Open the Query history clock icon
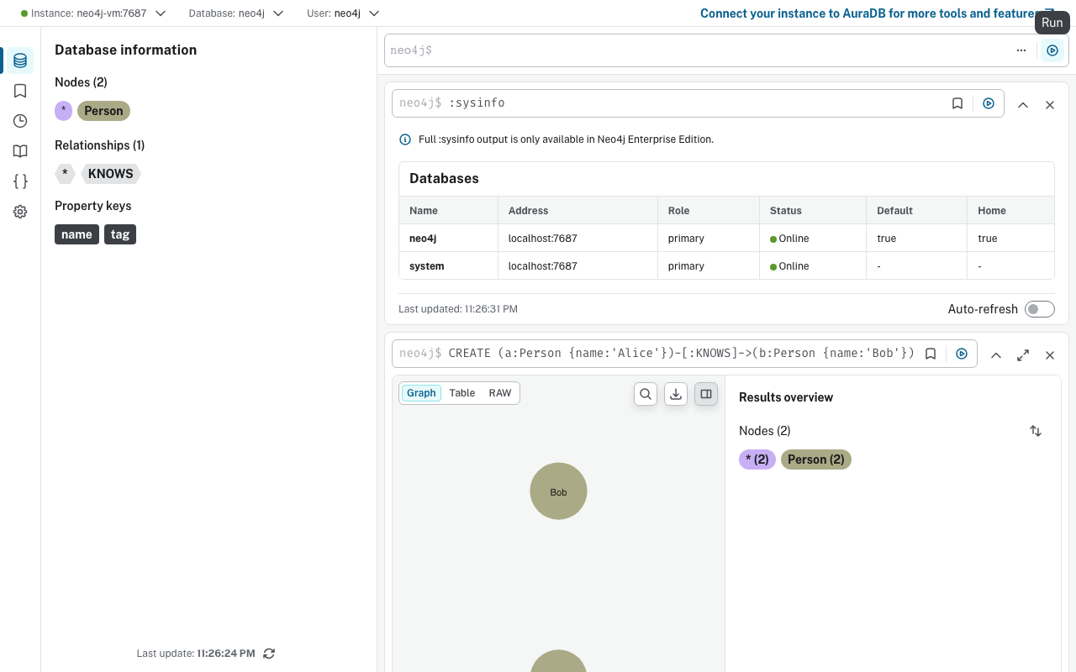The image size is (1076, 672). (x=20, y=121)
